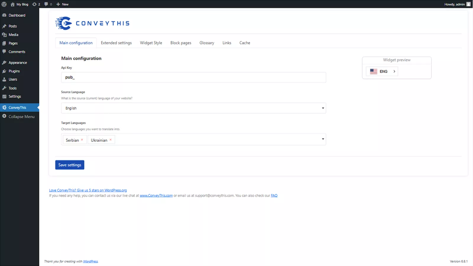Click the ConveyThis logo at top
Viewport: 473px width, 266px height.
pos(92,23)
